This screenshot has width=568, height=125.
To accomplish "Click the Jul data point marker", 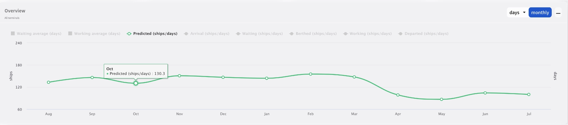I will point(529,94).
